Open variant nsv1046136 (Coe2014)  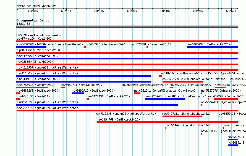tap(33, 96)
